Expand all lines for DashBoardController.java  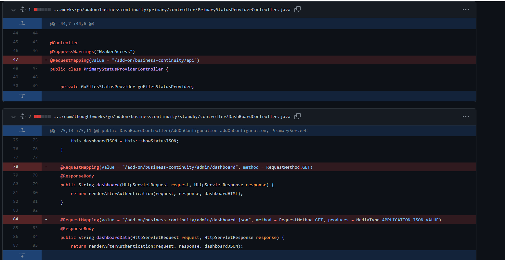coord(22,116)
